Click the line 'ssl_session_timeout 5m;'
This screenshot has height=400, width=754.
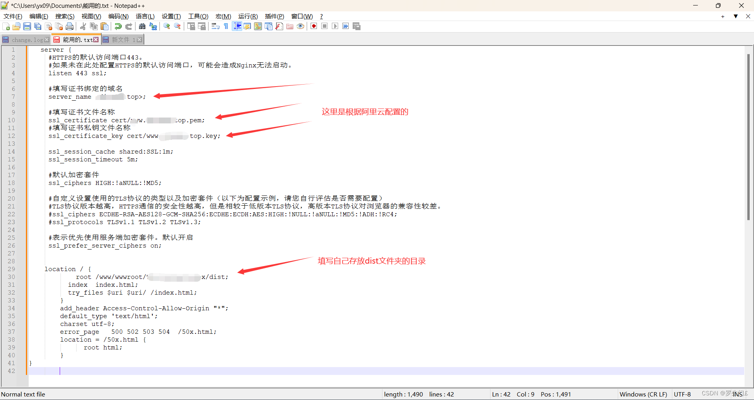[x=93, y=159]
